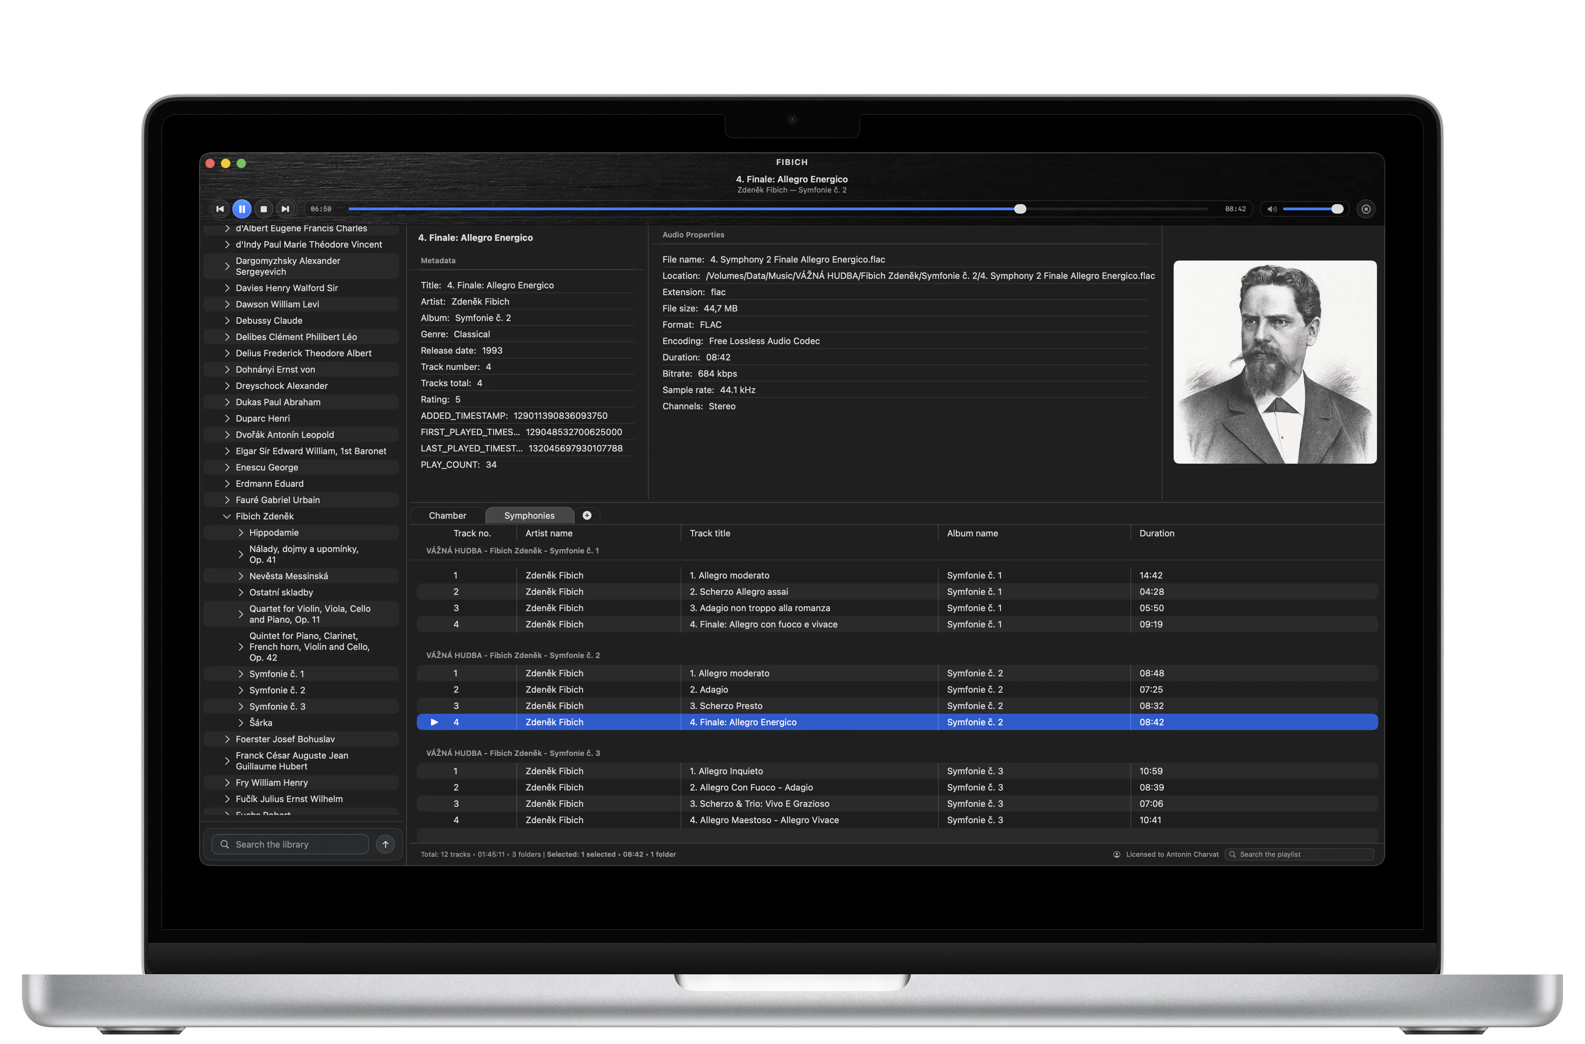Stop playback with the stop button

click(x=264, y=209)
